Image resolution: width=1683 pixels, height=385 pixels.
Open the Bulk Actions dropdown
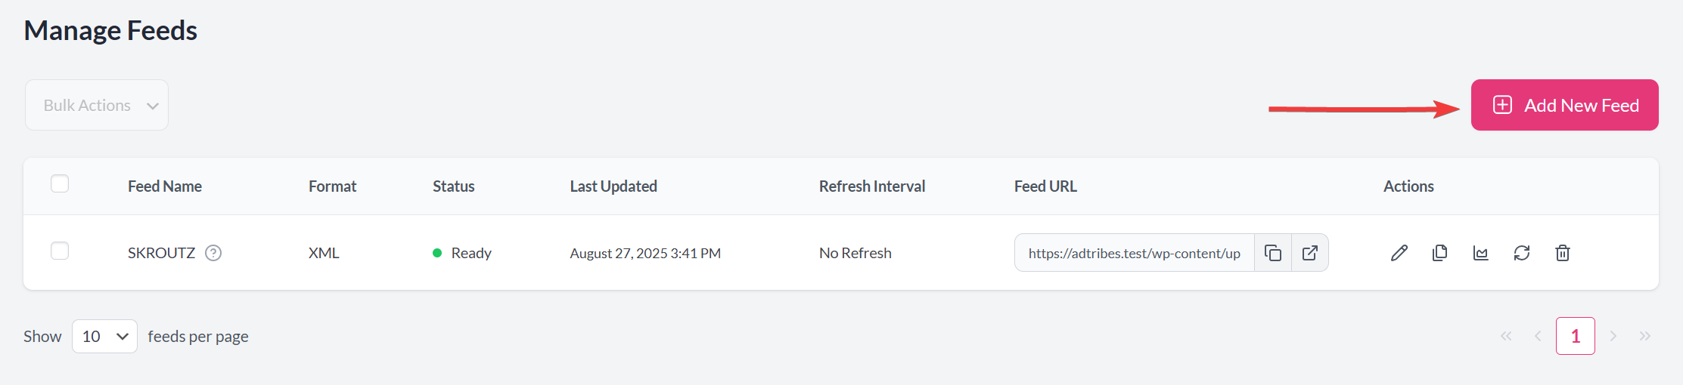coord(97,105)
